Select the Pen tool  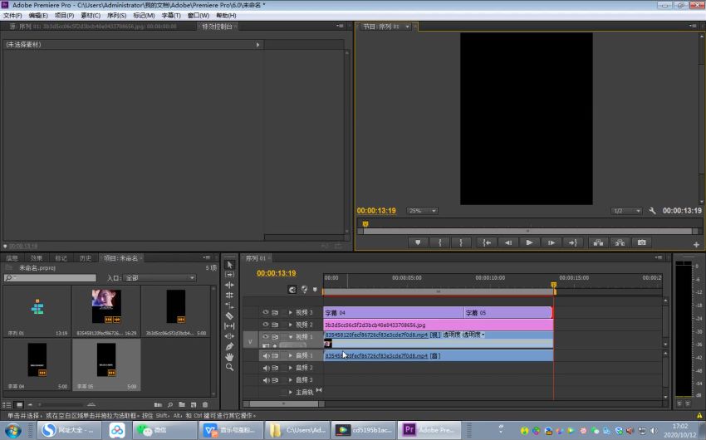[229, 346]
